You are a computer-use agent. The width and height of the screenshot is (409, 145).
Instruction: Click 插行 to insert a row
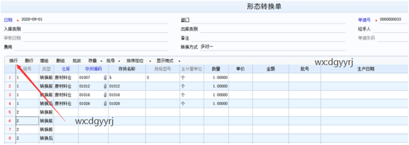coord(13,61)
